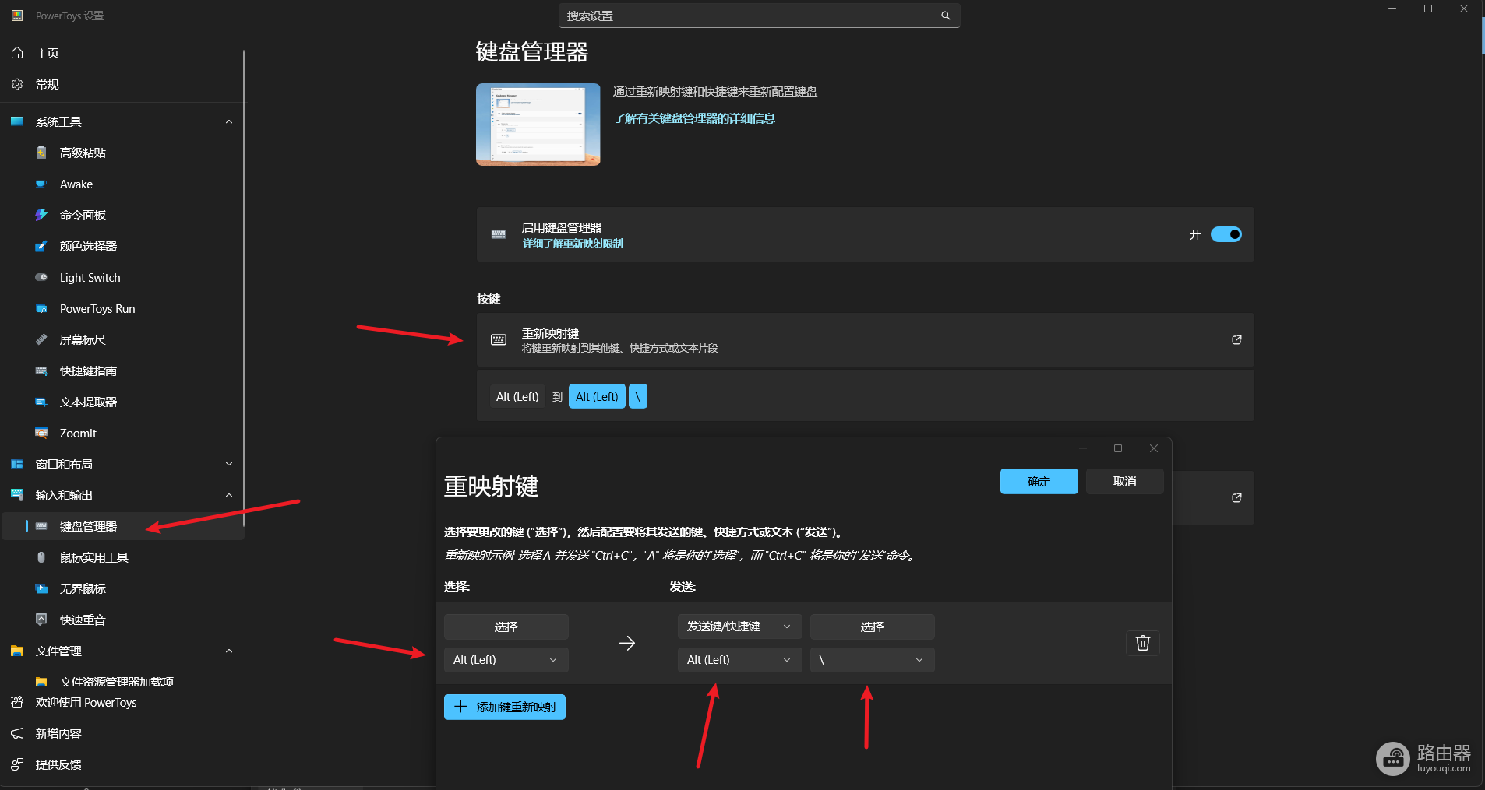Click the 搜索设置 search field
The height and width of the screenshot is (790, 1485).
click(760, 16)
